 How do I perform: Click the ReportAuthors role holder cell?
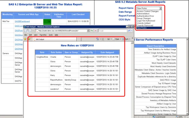coord(56,80)
